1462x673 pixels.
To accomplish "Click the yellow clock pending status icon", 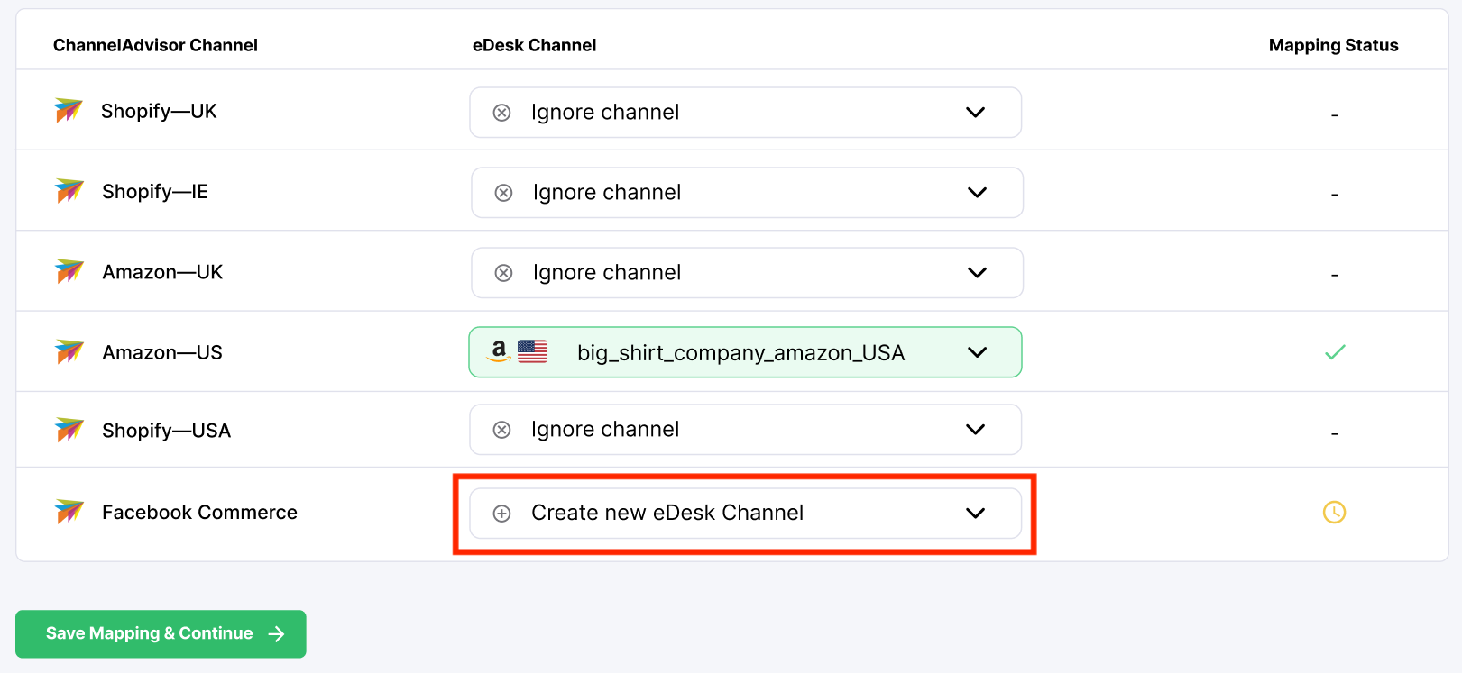I will pyautogui.click(x=1334, y=512).
